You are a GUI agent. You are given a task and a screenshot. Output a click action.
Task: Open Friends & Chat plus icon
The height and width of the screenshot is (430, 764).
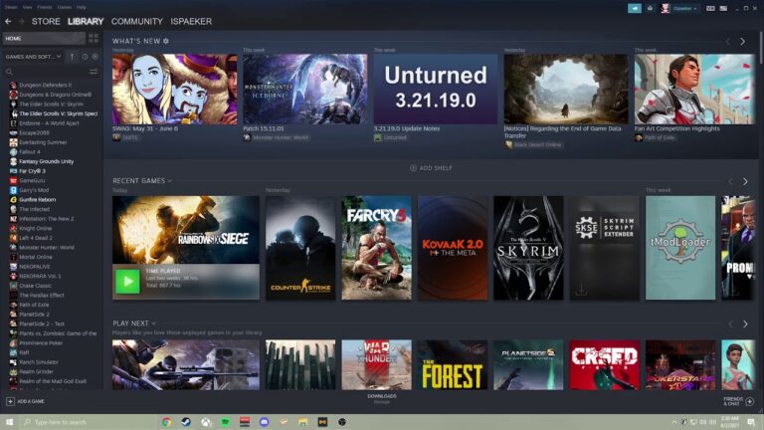(x=750, y=401)
